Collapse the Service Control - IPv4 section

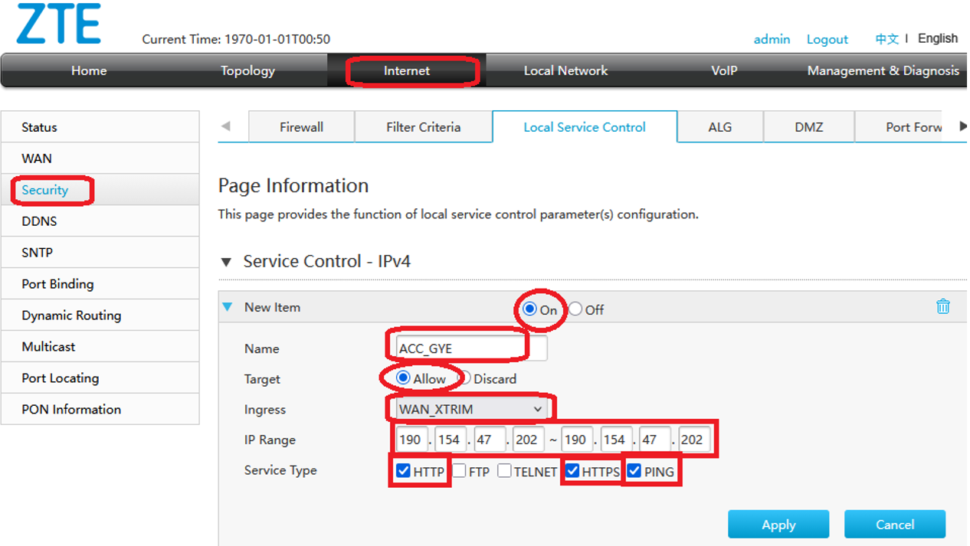pos(226,262)
